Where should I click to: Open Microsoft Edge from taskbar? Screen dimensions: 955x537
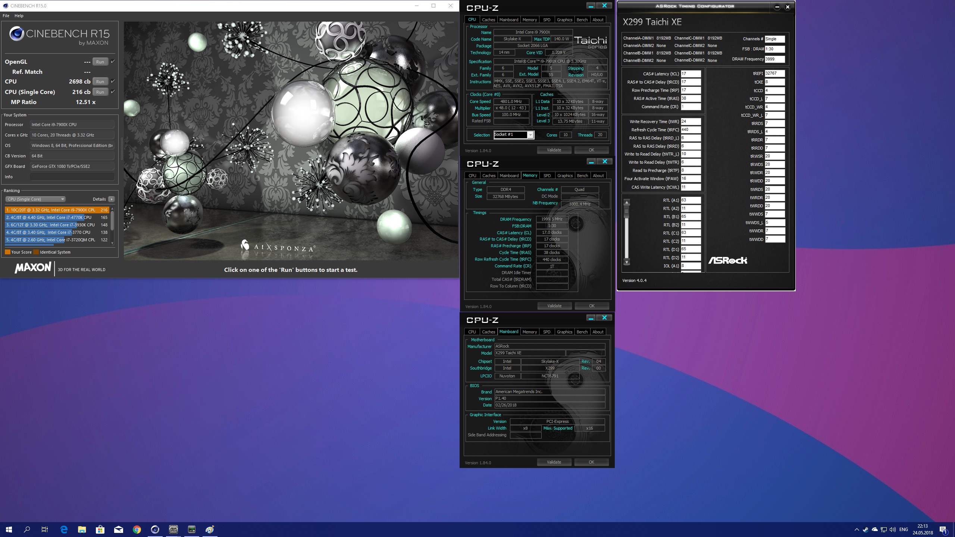click(x=64, y=530)
